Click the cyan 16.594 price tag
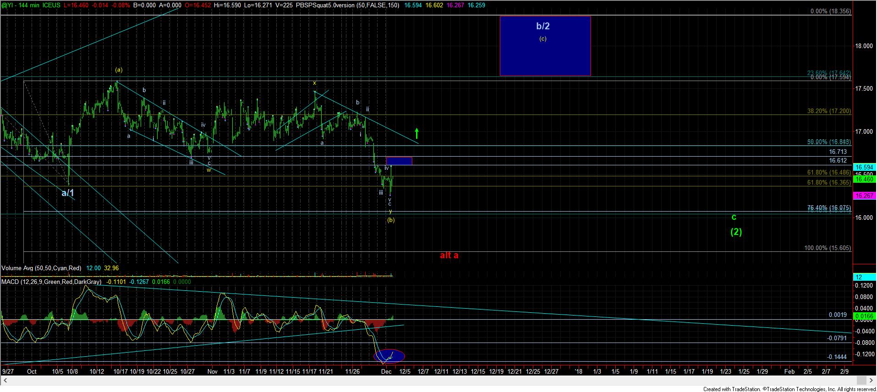 (864, 168)
